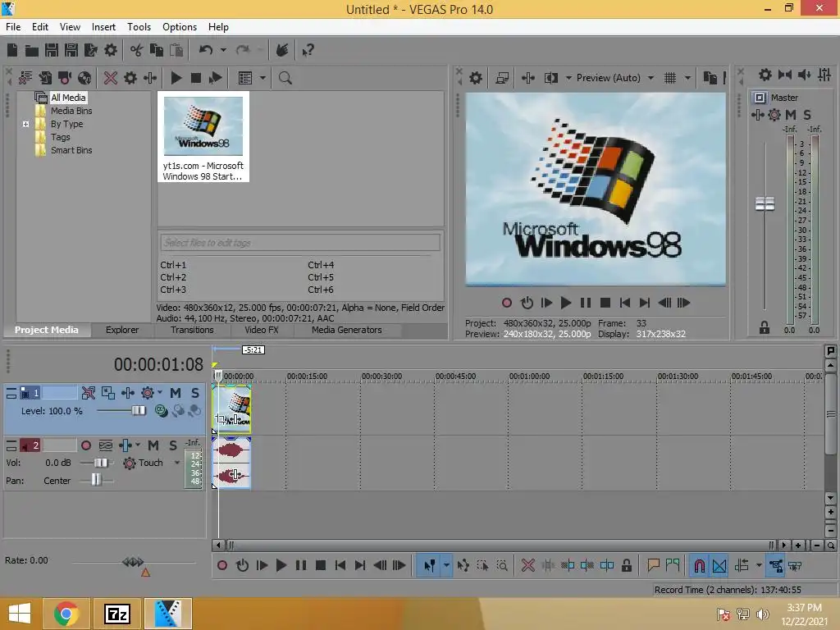Open the Tools menu

tap(139, 27)
